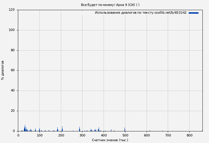This screenshot has width=209, height=143.
Task: Click the y-axis label '% диалогов'
Action: tap(3, 70)
